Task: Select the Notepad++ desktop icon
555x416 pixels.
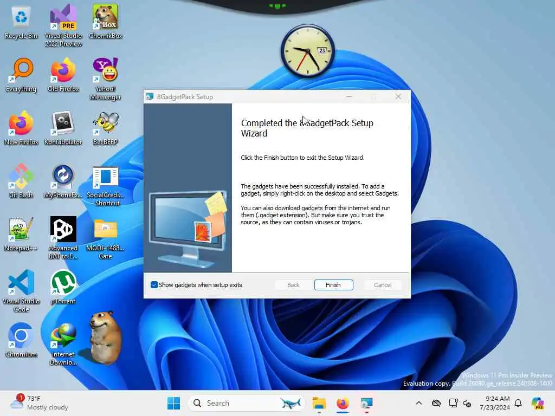Action: (21, 234)
